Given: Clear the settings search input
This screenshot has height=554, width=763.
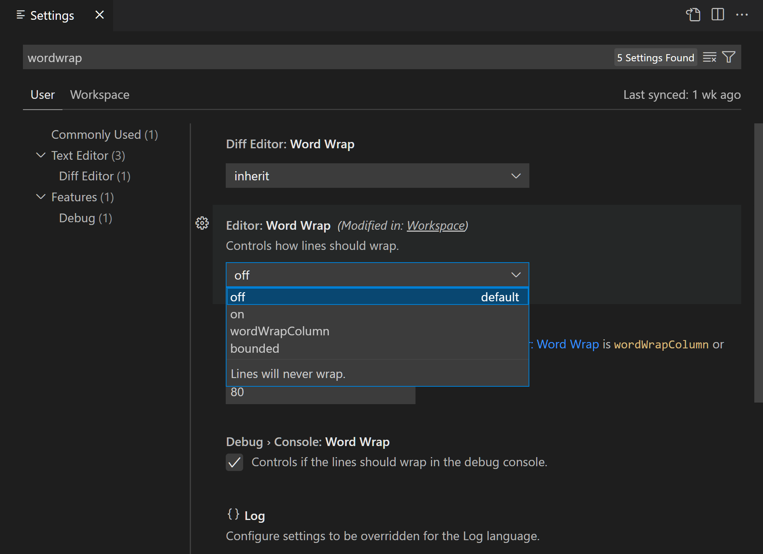Looking at the screenshot, I should tap(710, 57).
